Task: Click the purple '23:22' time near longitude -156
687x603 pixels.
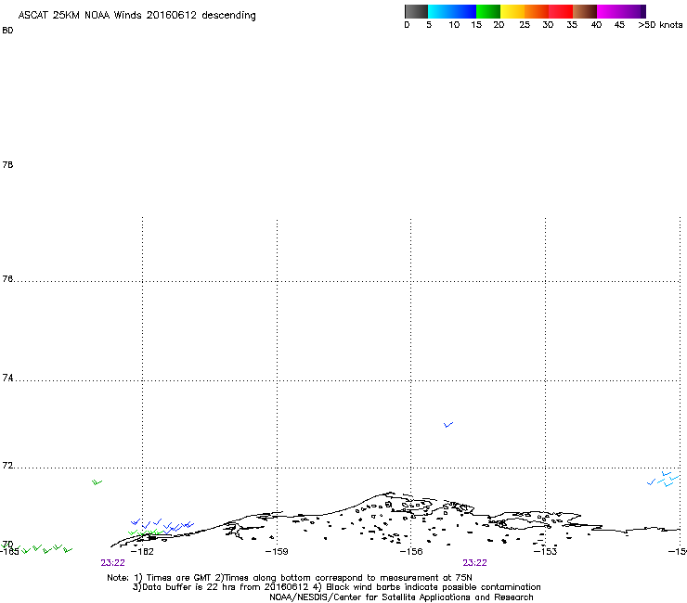Action: point(475,563)
